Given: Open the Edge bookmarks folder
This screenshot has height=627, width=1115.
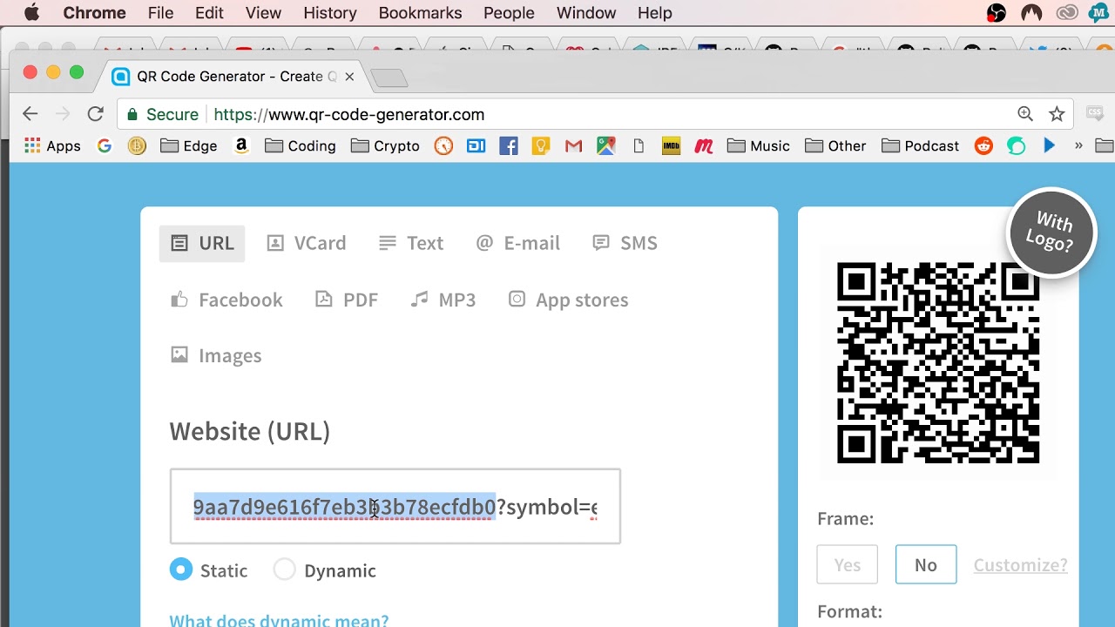Looking at the screenshot, I should click(x=189, y=146).
